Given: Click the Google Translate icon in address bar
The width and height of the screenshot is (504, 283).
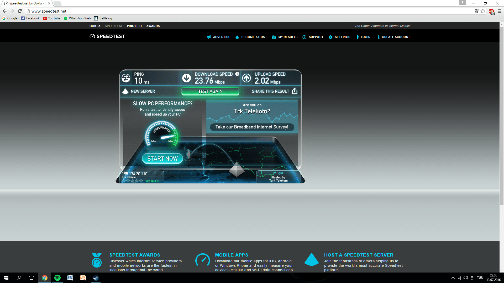Looking at the screenshot, I should pyautogui.click(x=477, y=11).
